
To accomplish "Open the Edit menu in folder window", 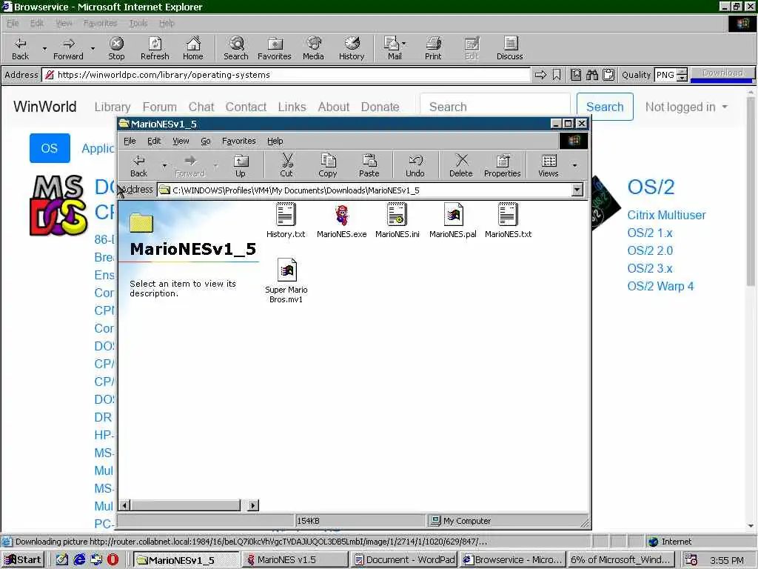I will (x=154, y=141).
